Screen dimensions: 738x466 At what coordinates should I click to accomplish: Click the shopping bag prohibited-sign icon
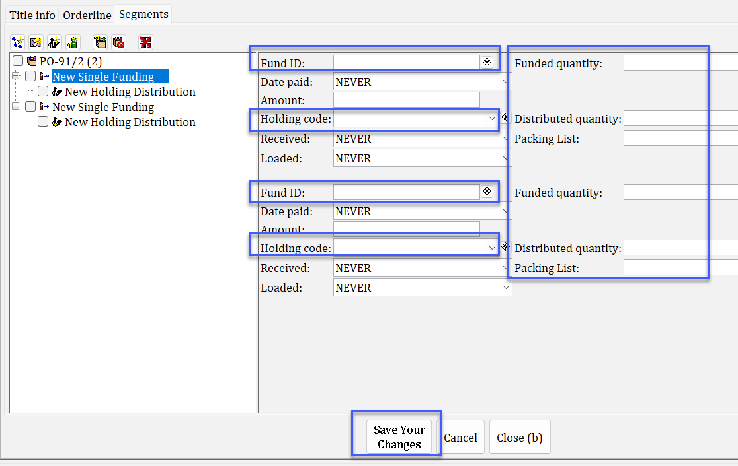click(x=118, y=42)
